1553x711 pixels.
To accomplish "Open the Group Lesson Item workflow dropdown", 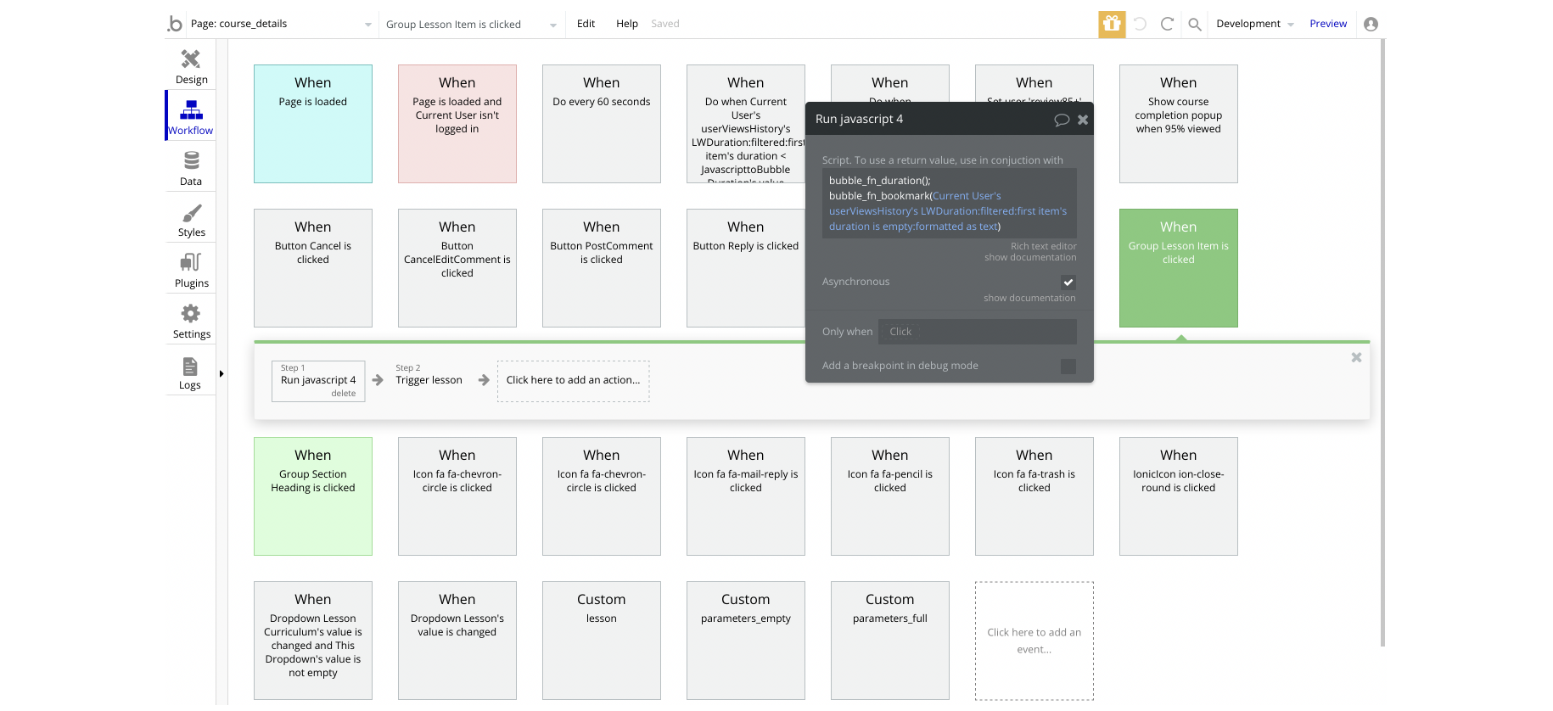I will coord(552,25).
